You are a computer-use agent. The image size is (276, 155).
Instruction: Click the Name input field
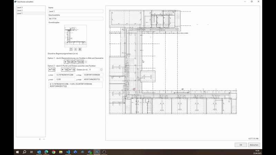76,11
